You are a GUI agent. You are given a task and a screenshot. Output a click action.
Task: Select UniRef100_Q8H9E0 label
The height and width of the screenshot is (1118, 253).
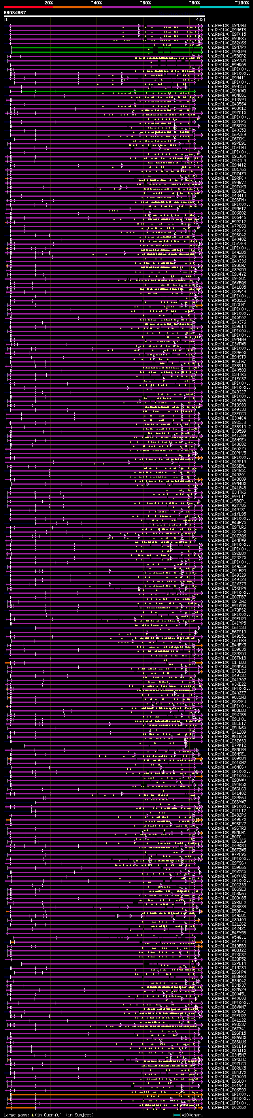point(227,440)
